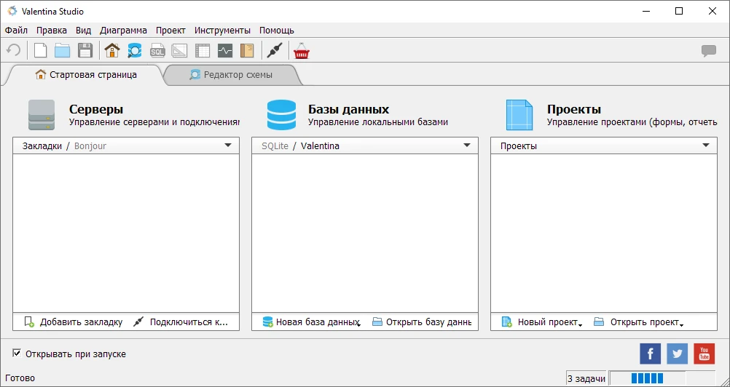Switch to the Редактор схемы tab
Viewport: 730px width, 387px height.
click(231, 75)
